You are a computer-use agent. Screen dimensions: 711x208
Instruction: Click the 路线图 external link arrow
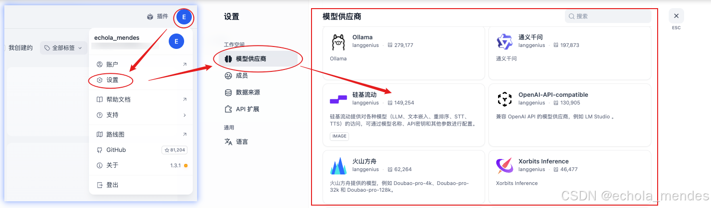click(185, 135)
